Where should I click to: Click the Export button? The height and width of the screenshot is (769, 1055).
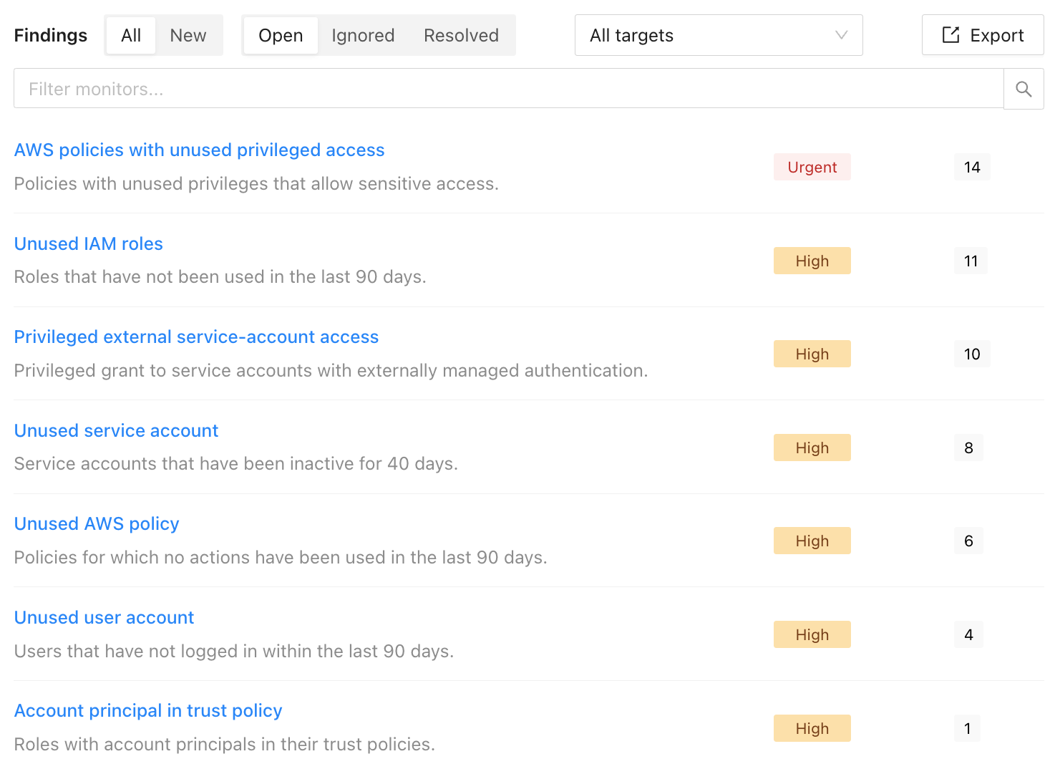pyautogui.click(x=982, y=35)
